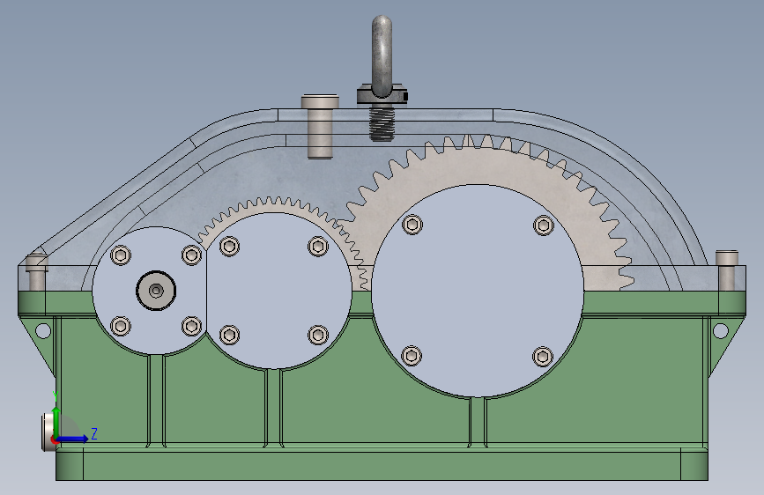The width and height of the screenshot is (764, 495).
Task: Pick the upper-left screw on the middle end cap
Action: tap(229, 246)
